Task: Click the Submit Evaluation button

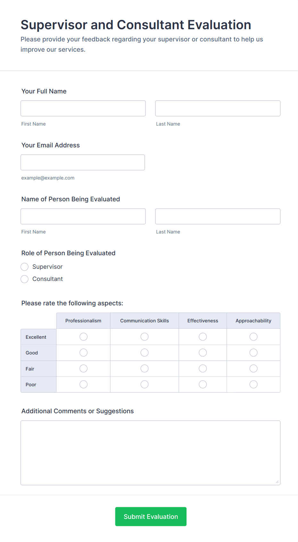Action: 151,516
